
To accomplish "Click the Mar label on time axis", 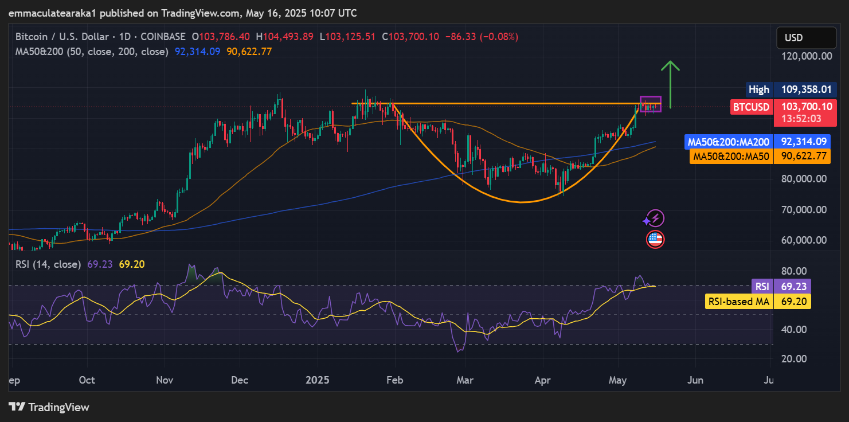I will click(x=465, y=381).
